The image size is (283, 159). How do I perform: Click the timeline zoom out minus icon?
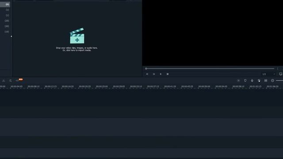[x=272, y=80]
